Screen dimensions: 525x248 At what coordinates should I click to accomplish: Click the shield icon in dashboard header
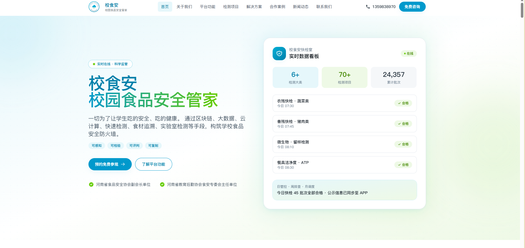[279, 54]
